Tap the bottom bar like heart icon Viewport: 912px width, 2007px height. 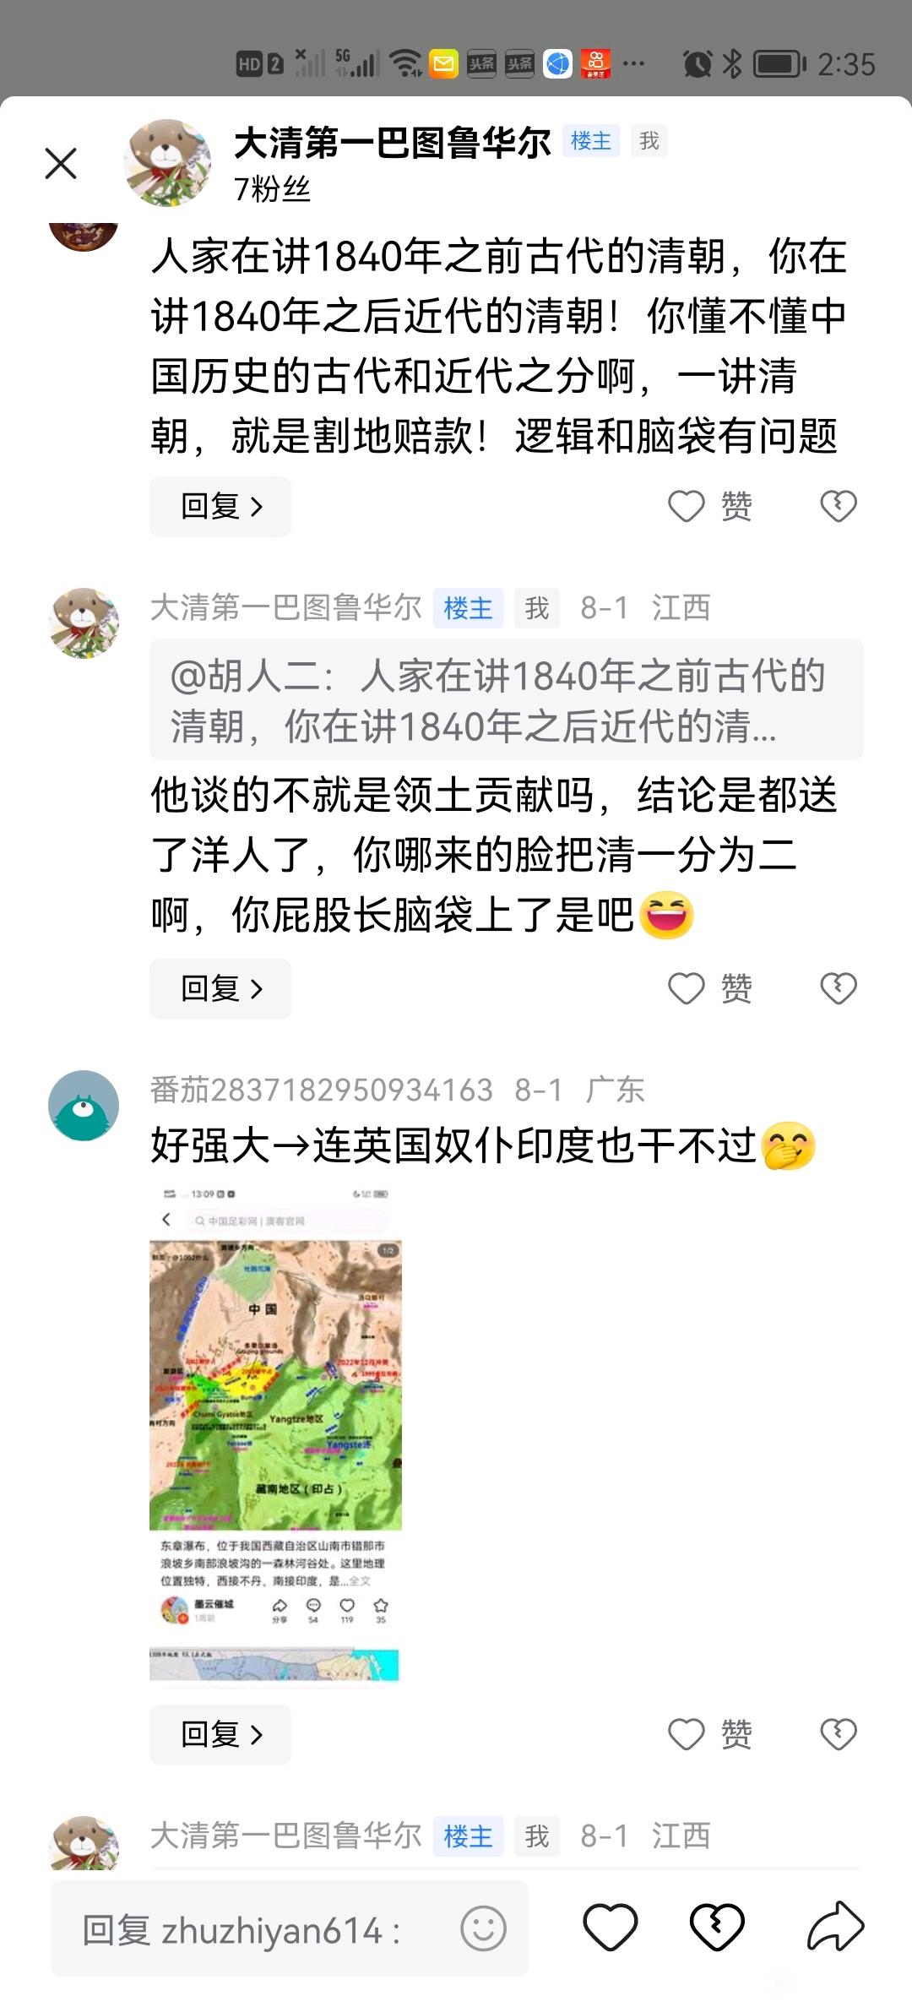coord(610,1928)
